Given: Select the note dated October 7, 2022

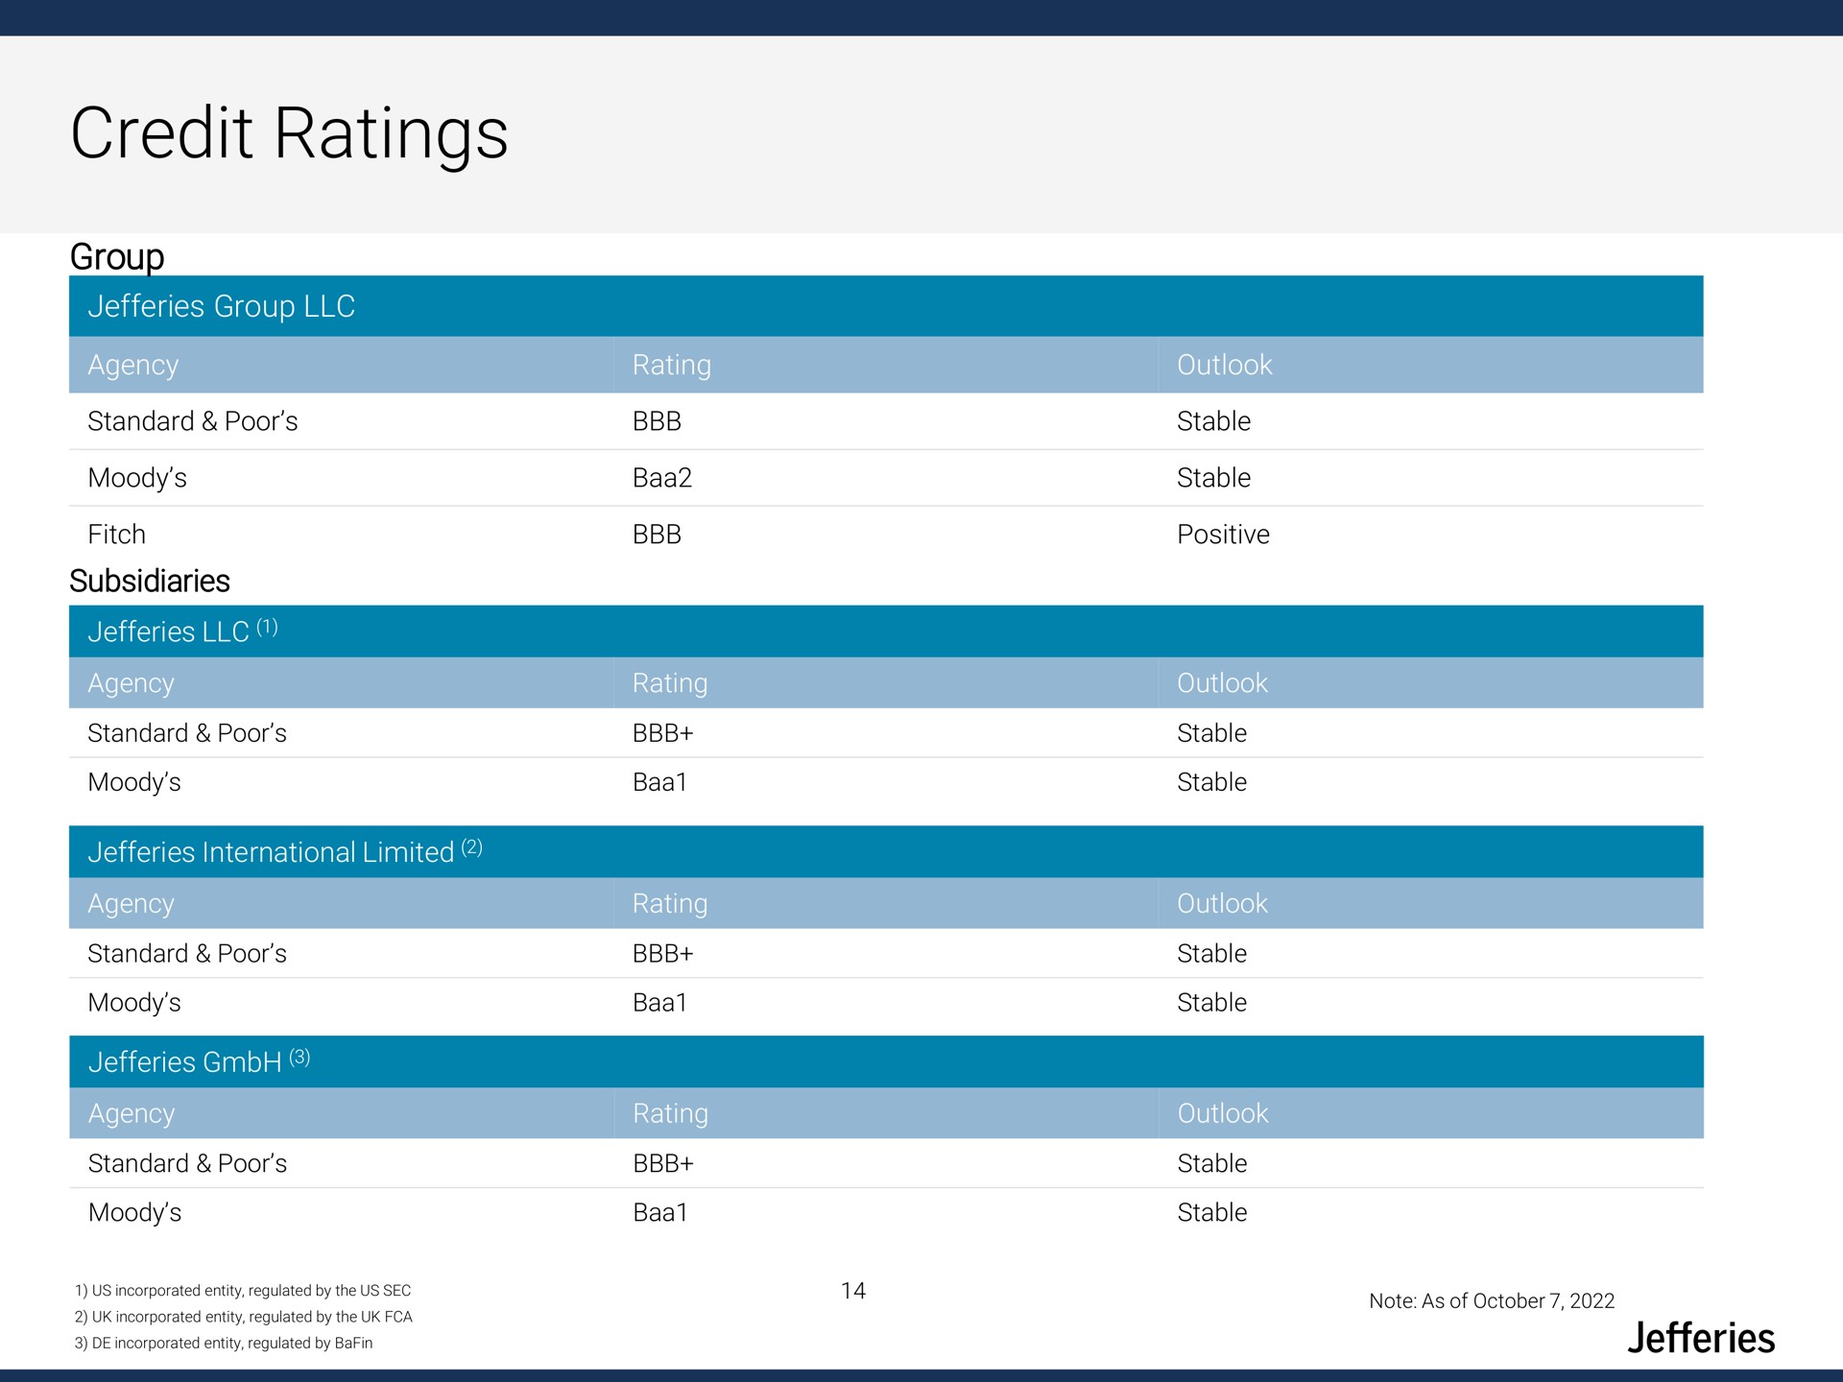Looking at the screenshot, I should point(1492,1301).
